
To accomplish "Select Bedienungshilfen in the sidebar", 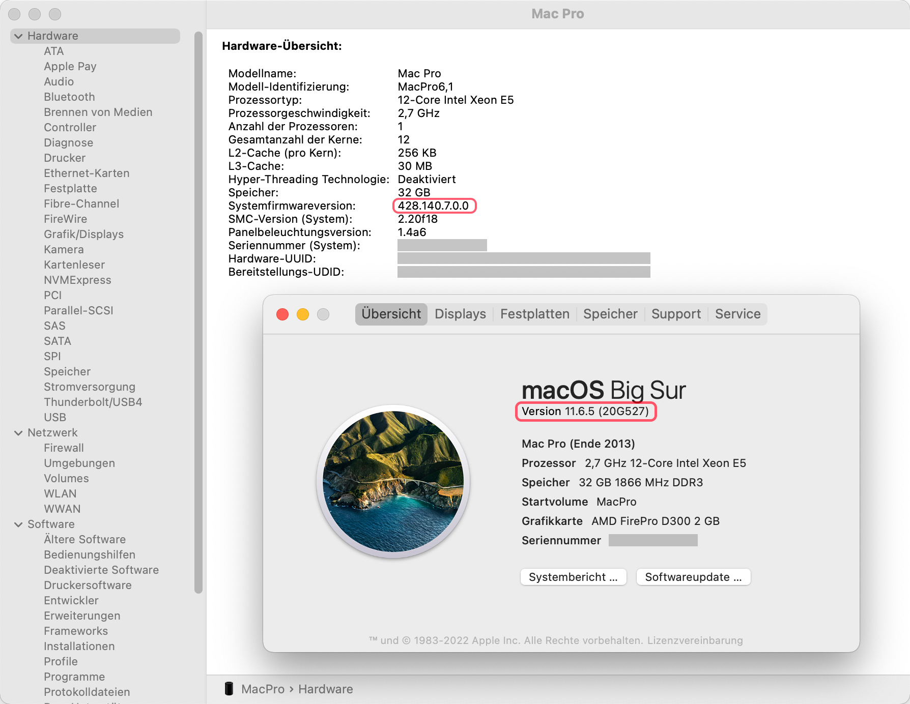I will click(x=90, y=555).
